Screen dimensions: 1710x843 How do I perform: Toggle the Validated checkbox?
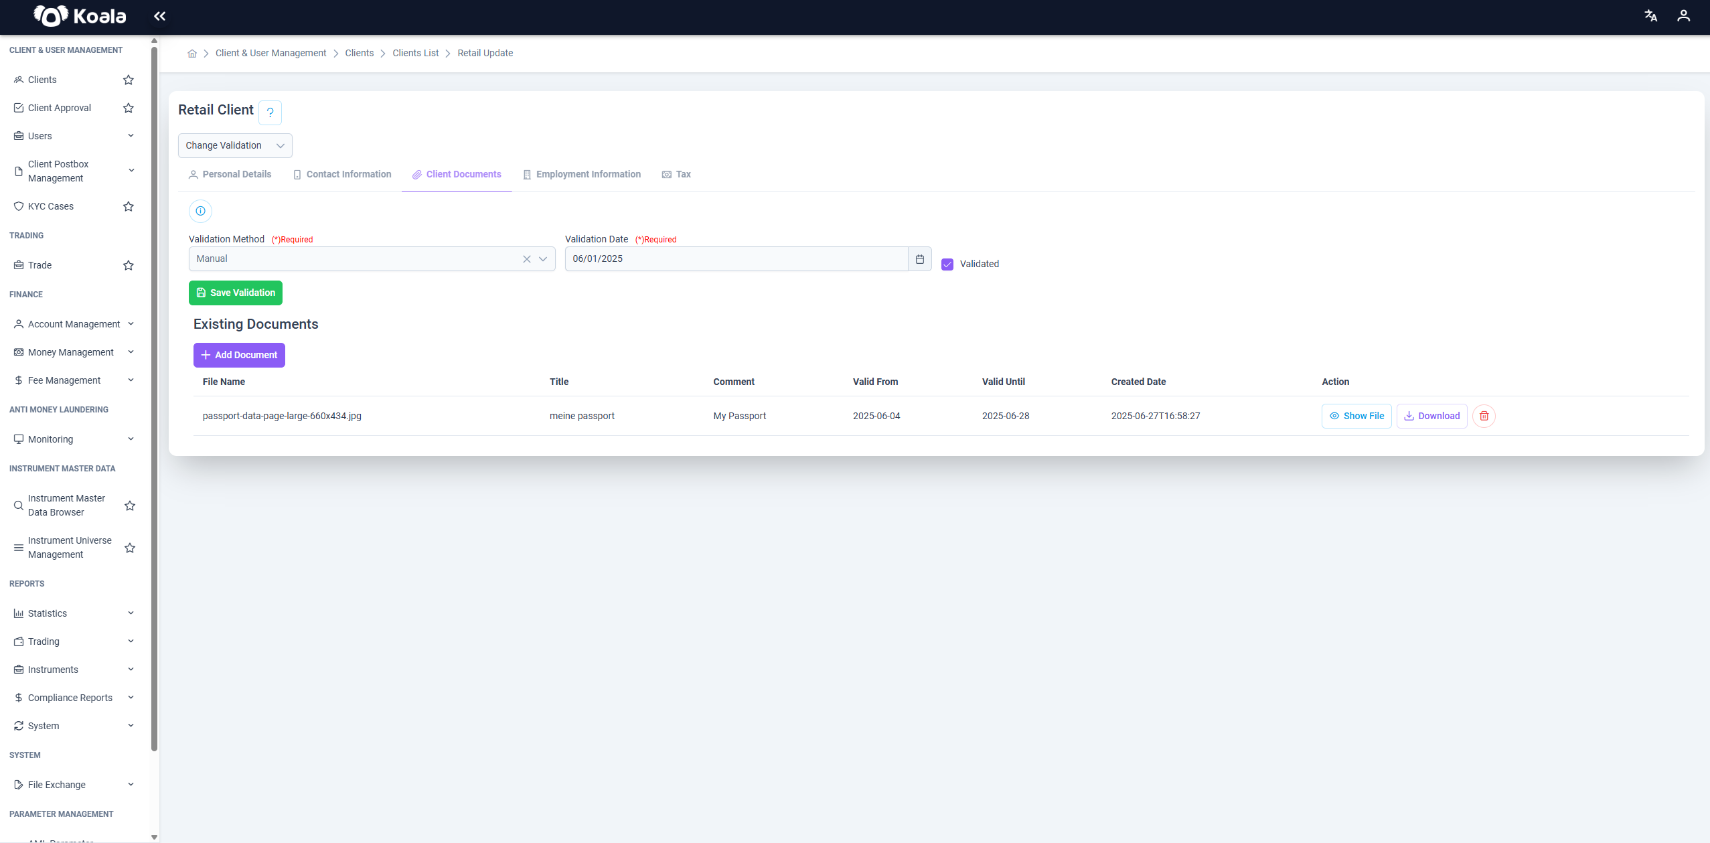click(947, 264)
